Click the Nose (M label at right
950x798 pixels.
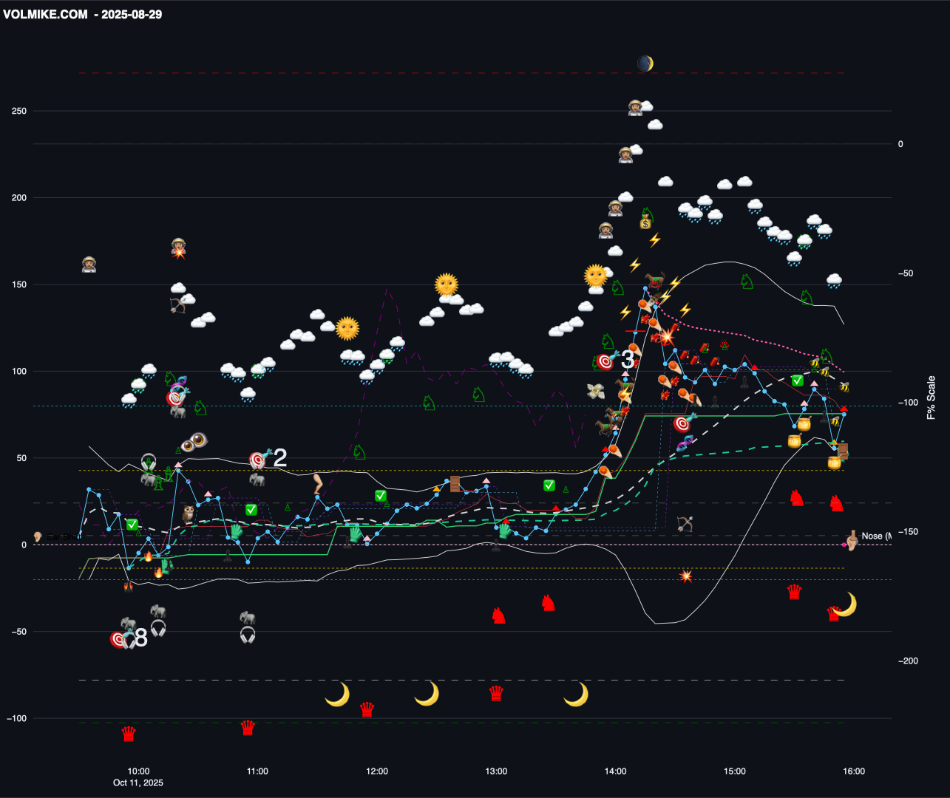coord(876,536)
